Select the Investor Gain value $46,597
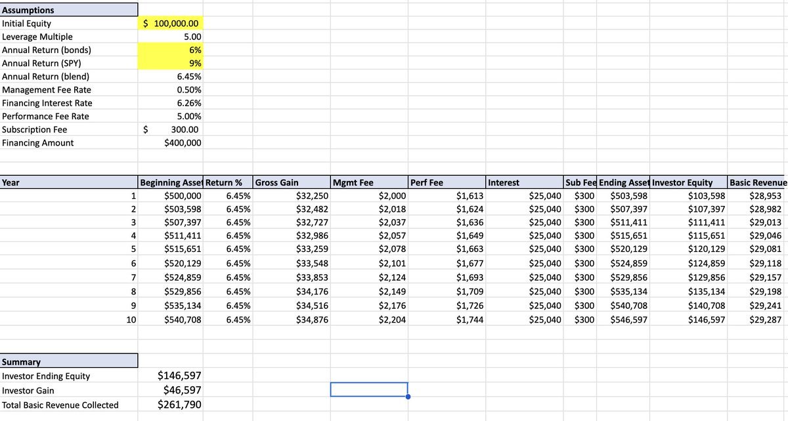The width and height of the screenshot is (788, 421). [x=171, y=390]
